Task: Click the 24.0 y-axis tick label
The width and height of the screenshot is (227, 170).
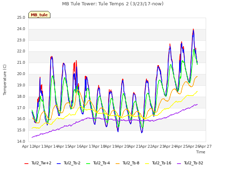Action: pos(21,29)
